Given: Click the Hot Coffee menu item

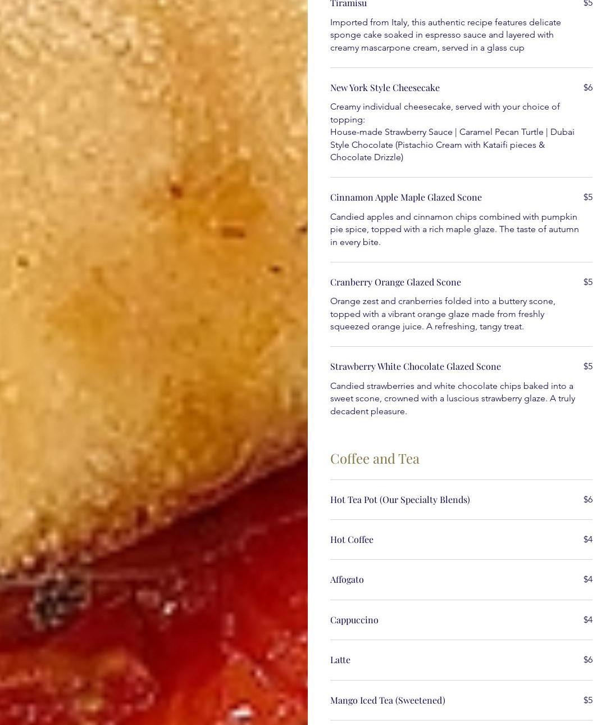Looking at the screenshot, I should (352, 540).
